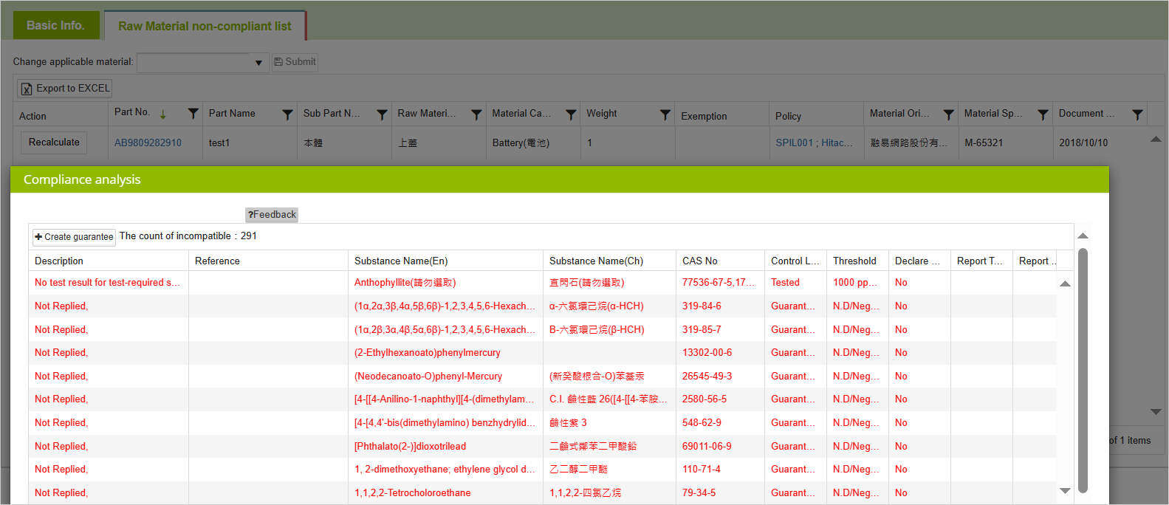Expand the Change applicable material dropdown
This screenshot has height=505, width=1169.
click(x=258, y=63)
